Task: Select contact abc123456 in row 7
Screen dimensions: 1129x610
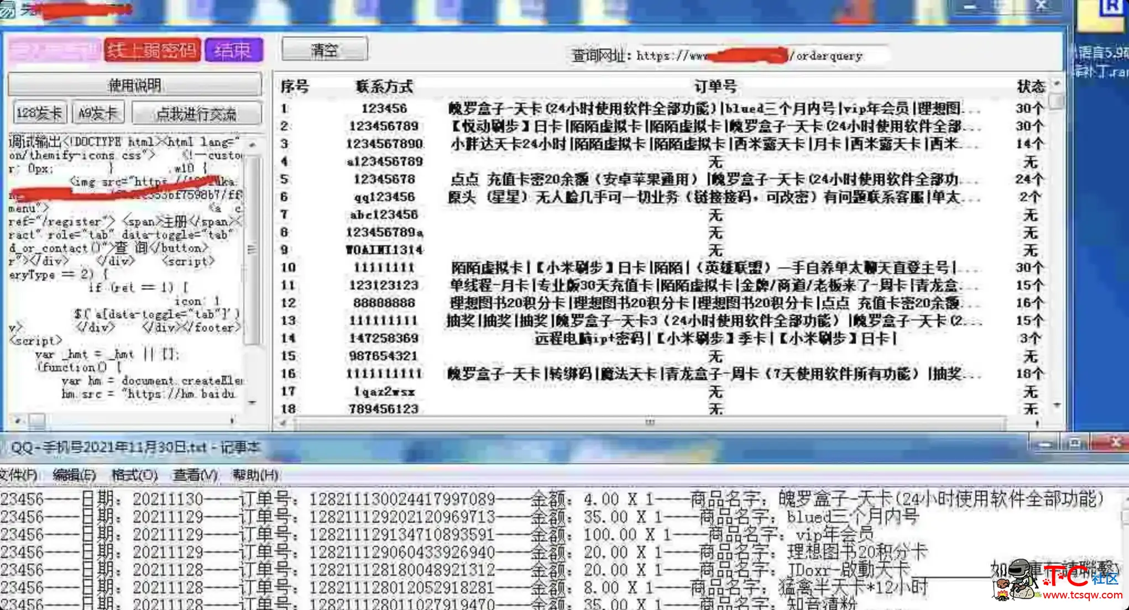Action: pyautogui.click(x=384, y=214)
